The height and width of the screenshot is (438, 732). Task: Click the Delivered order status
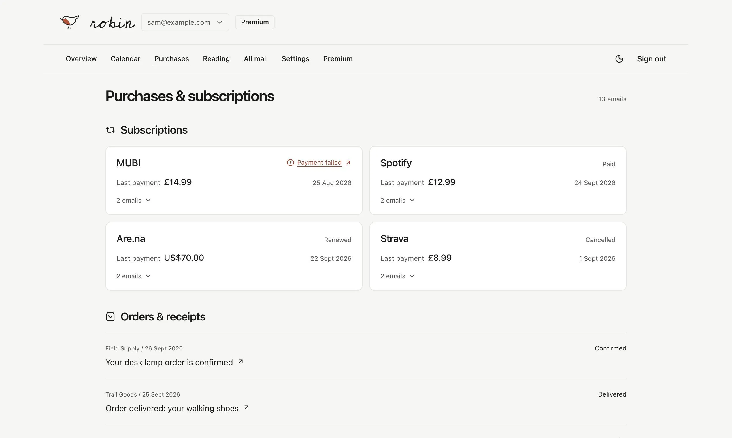[612, 394]
